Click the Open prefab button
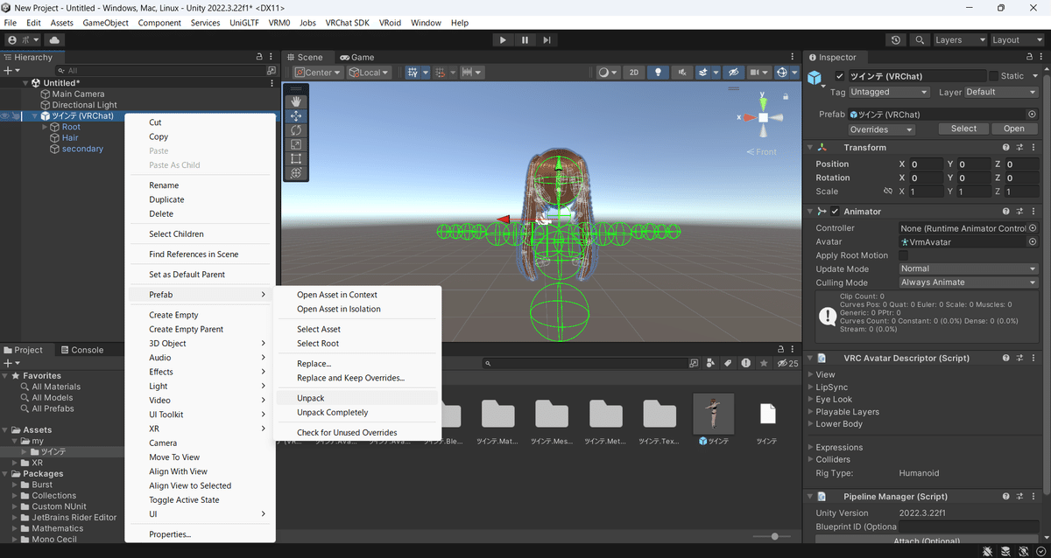 pyautogui.click(x=1014, y=129)
